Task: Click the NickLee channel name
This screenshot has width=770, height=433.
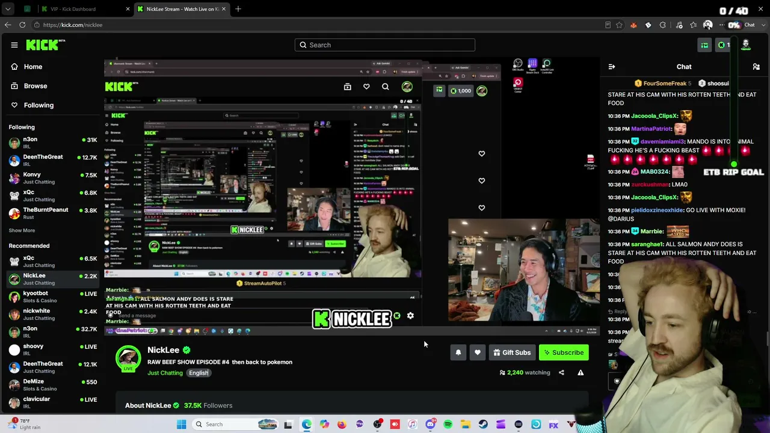Action: (x=164, y=350)
